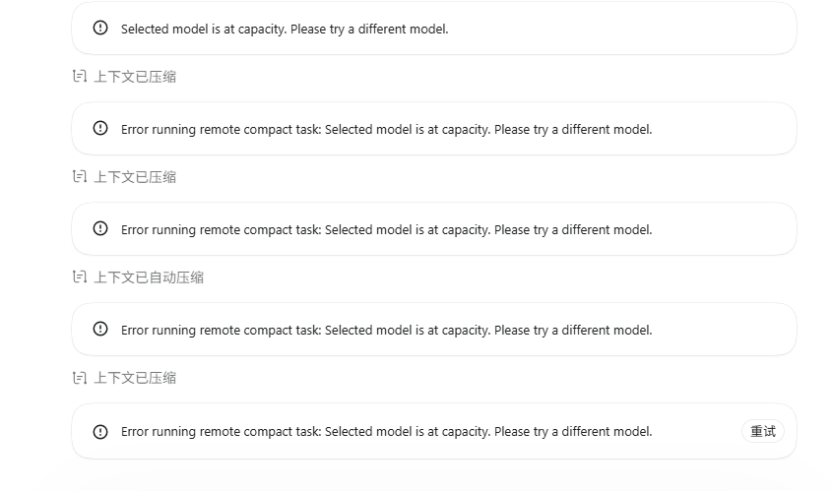
Task: Click warning icon in error above 上下文已自动压缩
Action: [x=100, y=228]
